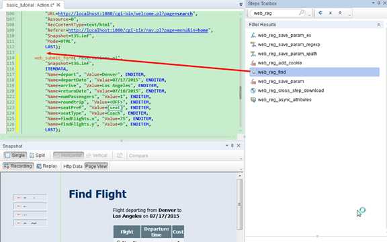
Task: Click the "Snapshot=t36.inf" code line
Action: (69, 64)
